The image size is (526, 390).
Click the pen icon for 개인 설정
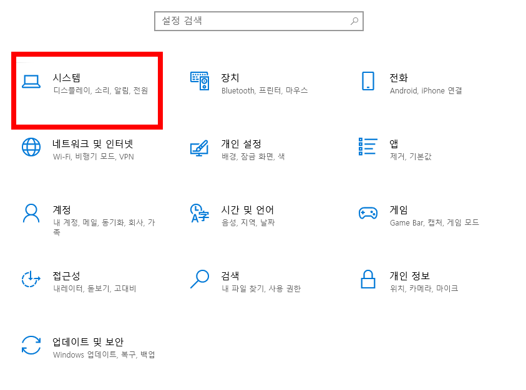200,148
